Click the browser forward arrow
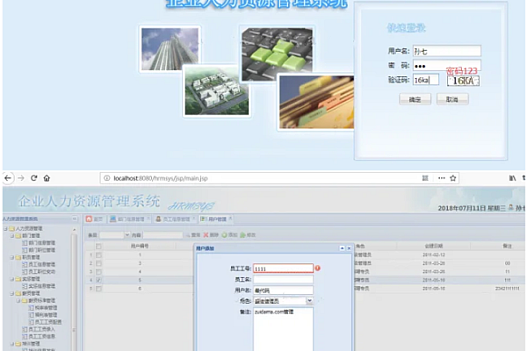 (21, 178)
